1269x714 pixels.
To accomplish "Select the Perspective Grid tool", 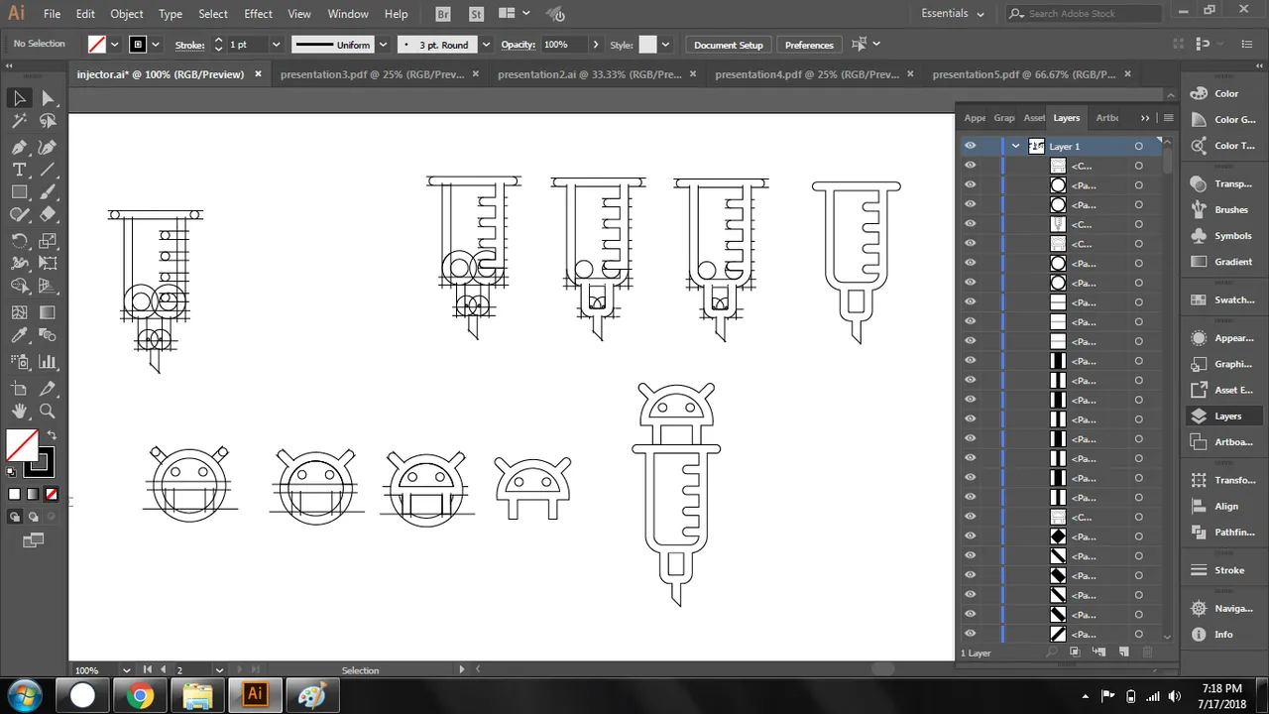I will click(48, 288).
